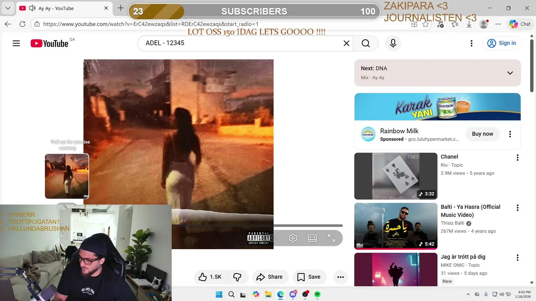Open options for Rainbow Milk ad
The height and width of the screenshot is (301, 536).
(510, 134)
